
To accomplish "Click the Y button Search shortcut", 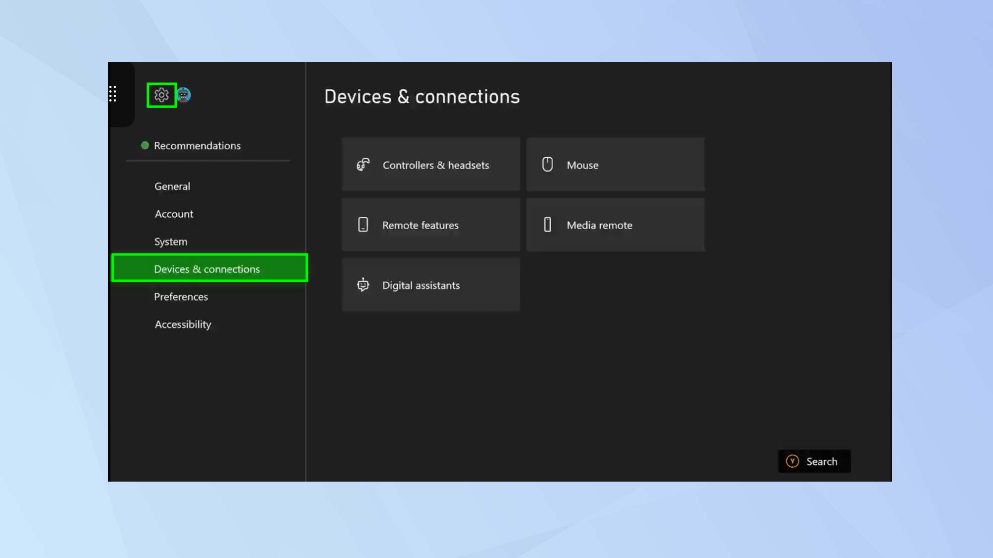I will pos(814,461).
